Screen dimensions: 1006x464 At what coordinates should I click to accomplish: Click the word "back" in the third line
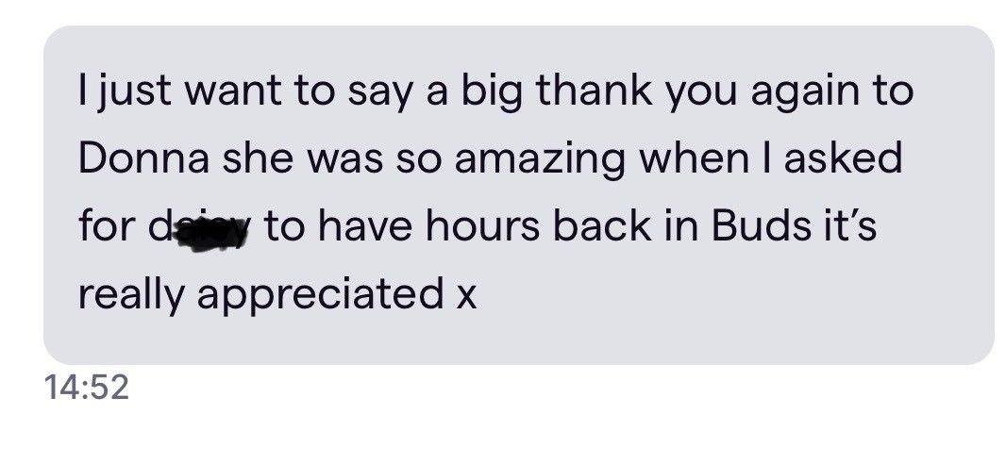click(x=613, y=227)
